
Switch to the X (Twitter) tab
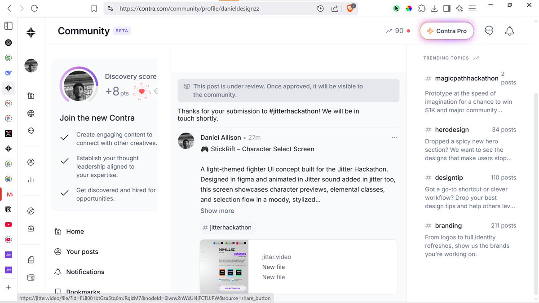(x=8, y=133)
